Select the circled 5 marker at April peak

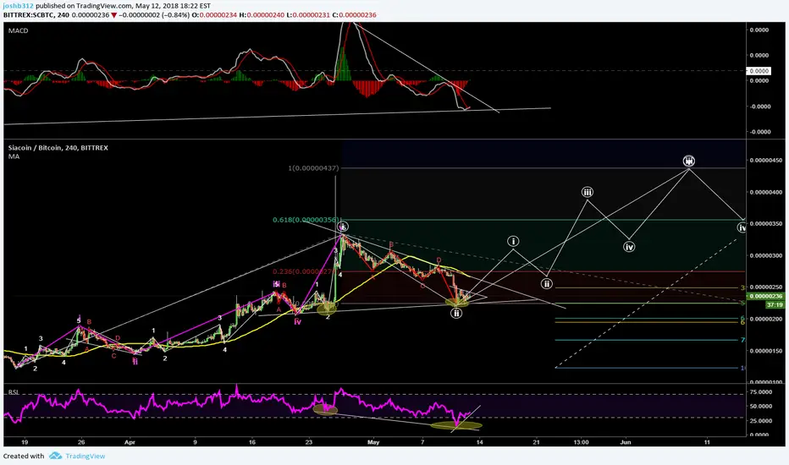pyautogui.click(x=343, y=227)
